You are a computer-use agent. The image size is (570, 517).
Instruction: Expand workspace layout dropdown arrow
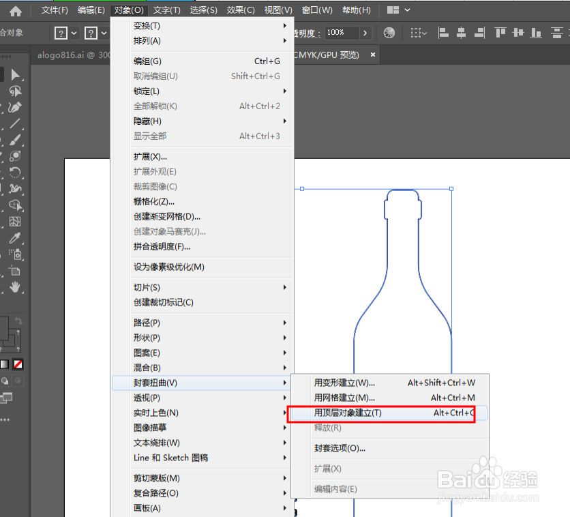407,10
